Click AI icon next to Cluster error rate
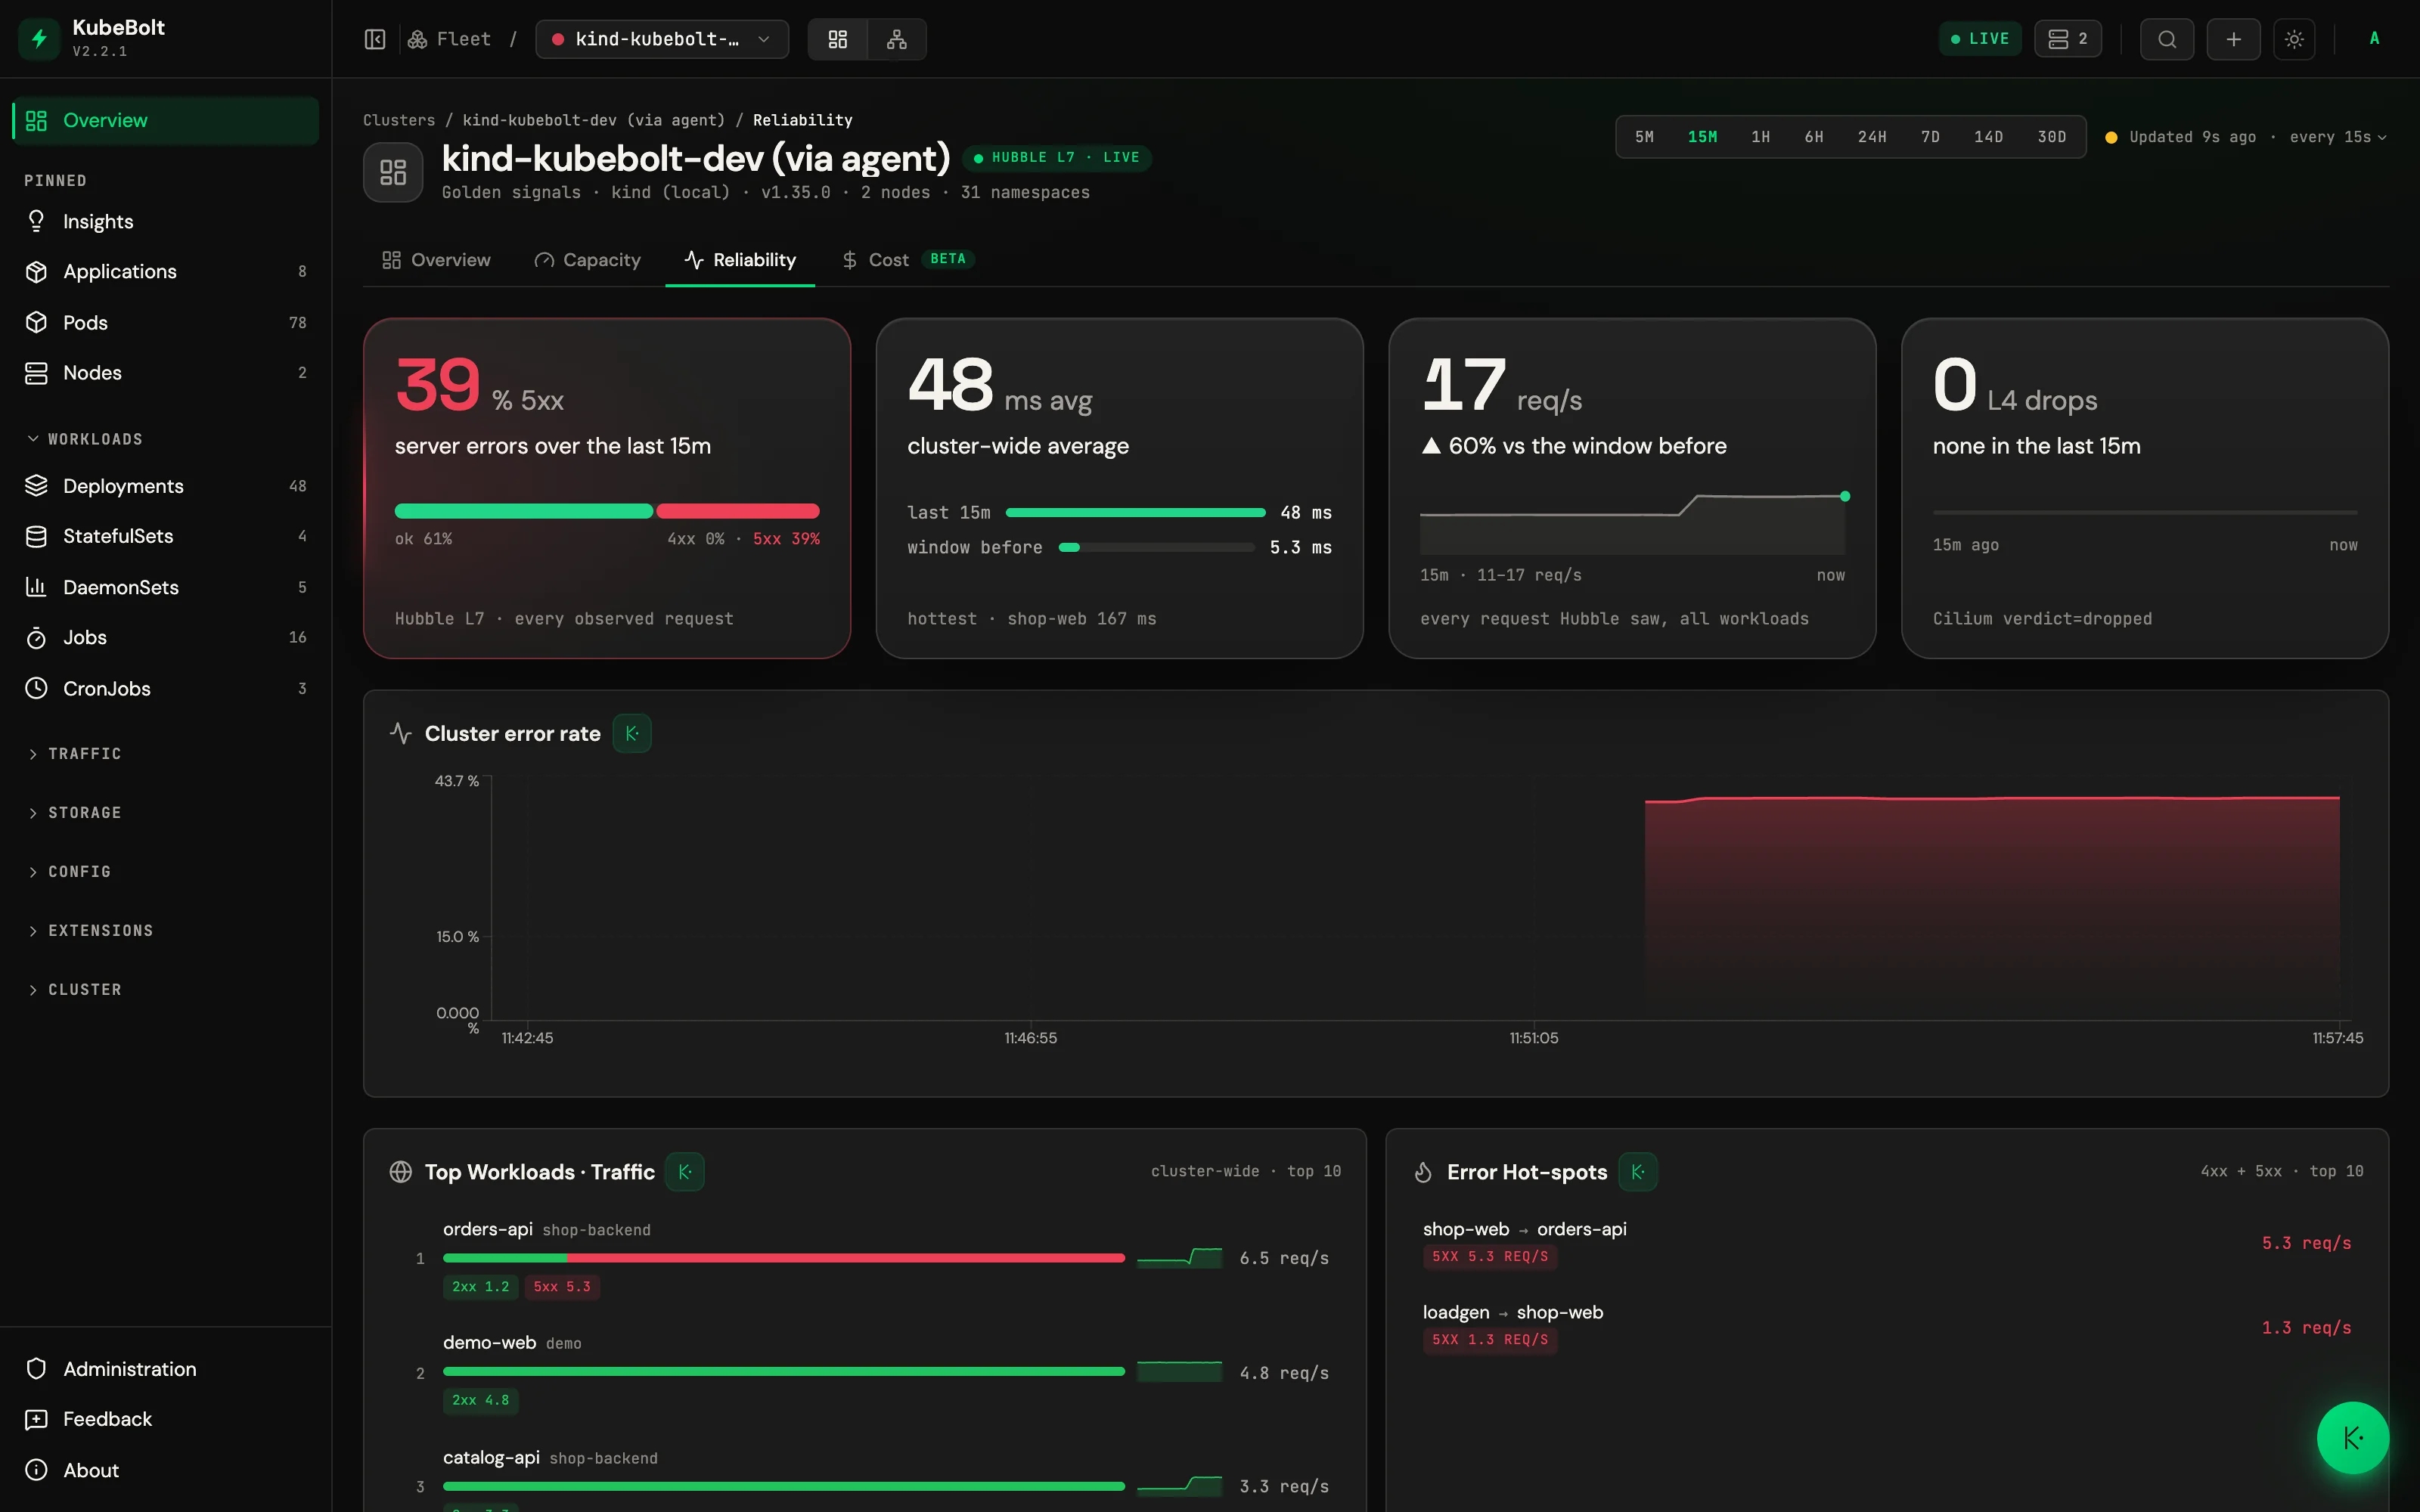2420x1512 pixels. pos(632,733)
